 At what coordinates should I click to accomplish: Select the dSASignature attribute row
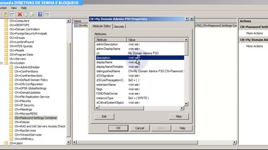[140, 76]
